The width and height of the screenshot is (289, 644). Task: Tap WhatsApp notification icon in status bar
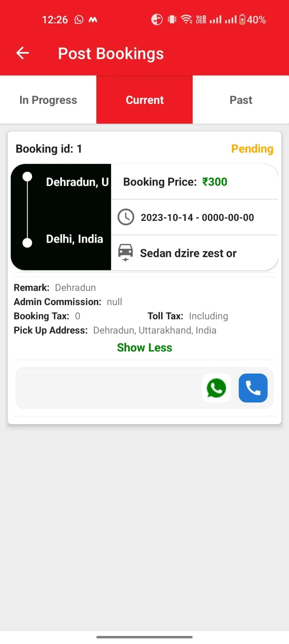79,20
